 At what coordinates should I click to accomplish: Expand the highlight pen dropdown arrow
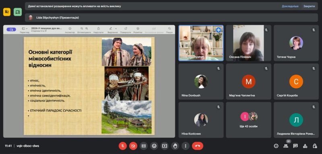point(116,28)
